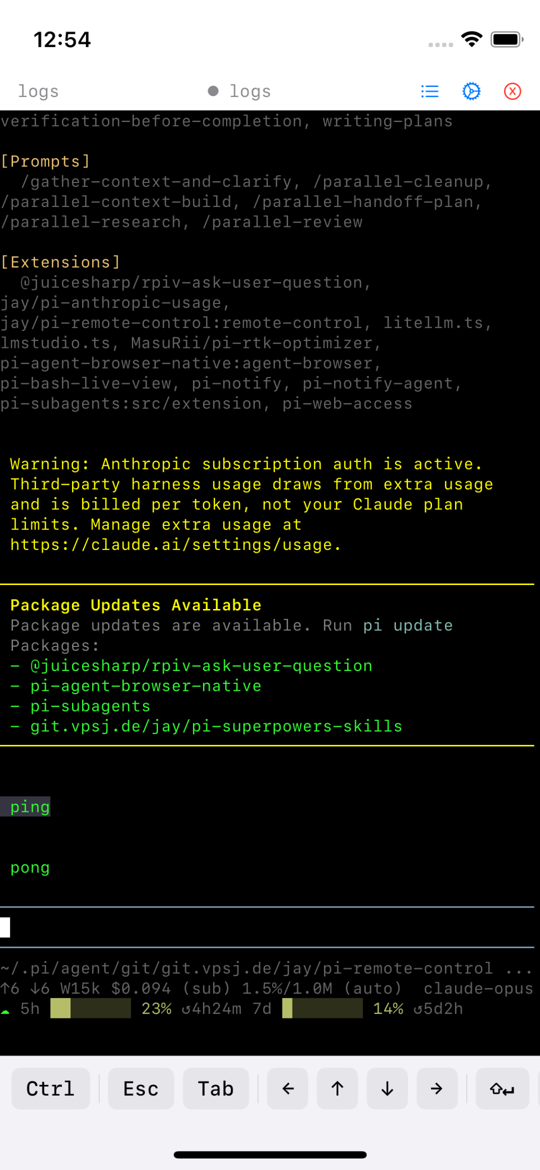The image size is (540, 1170).
Task: Tap the terminal input cursor field
Action: 267,927
